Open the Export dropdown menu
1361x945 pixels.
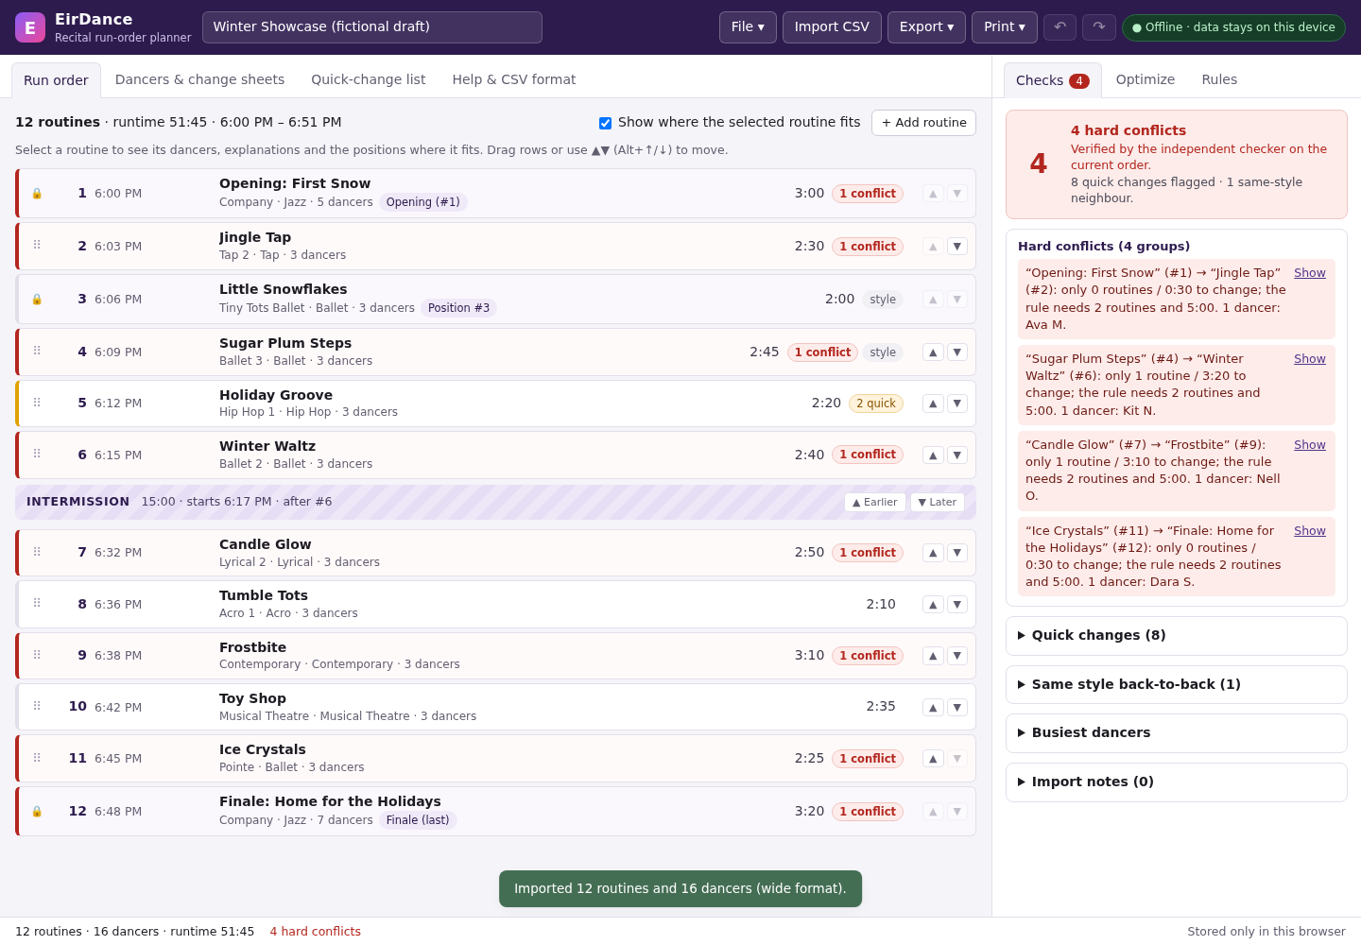pos(926,27)
